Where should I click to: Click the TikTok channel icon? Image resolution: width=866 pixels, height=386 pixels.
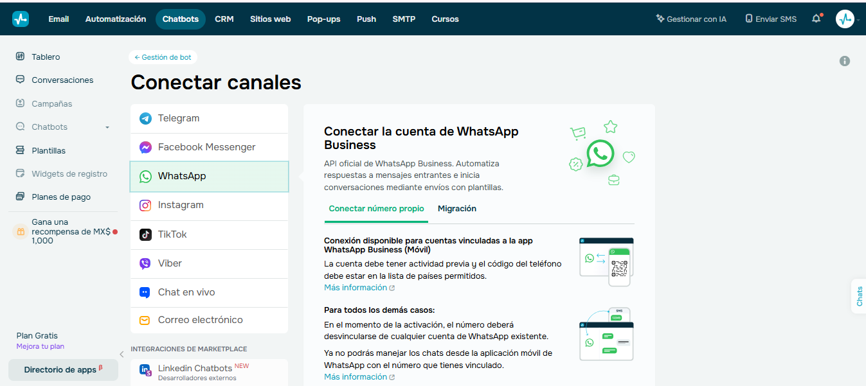(x=145, y=234)
